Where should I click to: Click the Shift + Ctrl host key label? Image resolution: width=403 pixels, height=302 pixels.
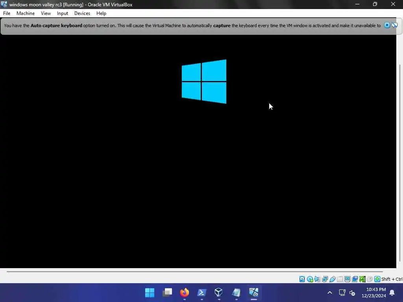click(392, 279)
